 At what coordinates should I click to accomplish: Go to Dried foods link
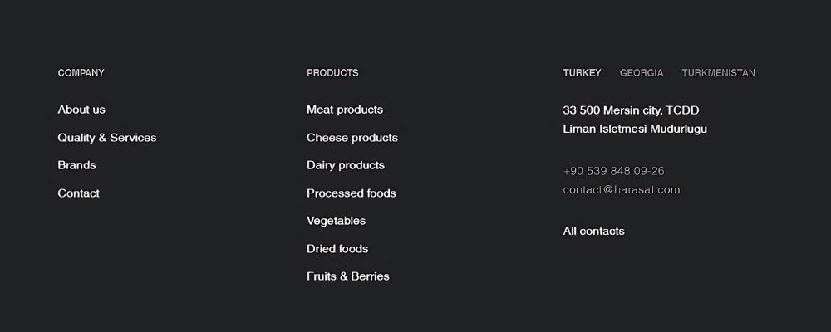pyautogui.click(x=337, y=249)
